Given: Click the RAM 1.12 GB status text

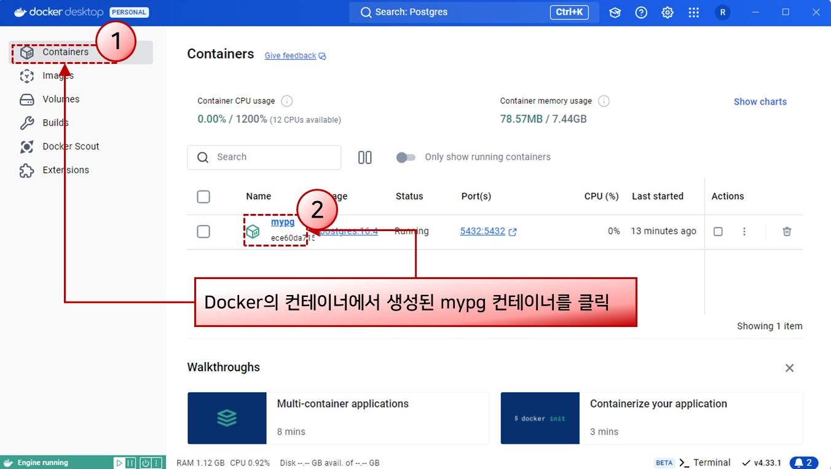Looking at the screenshot, I should [x=200, y=463].
